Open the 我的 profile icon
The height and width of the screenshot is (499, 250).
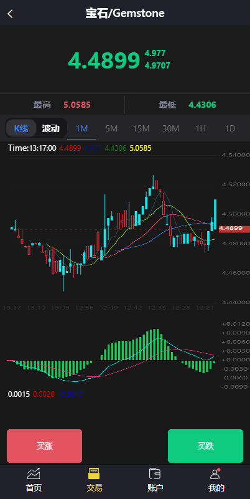pos(216,474)
